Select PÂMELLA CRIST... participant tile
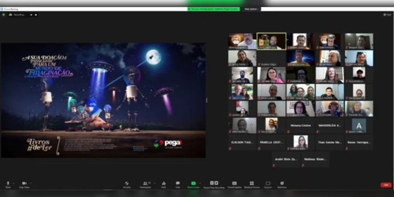This screenshot has height=197, width=394. click(x=271, y=142)
